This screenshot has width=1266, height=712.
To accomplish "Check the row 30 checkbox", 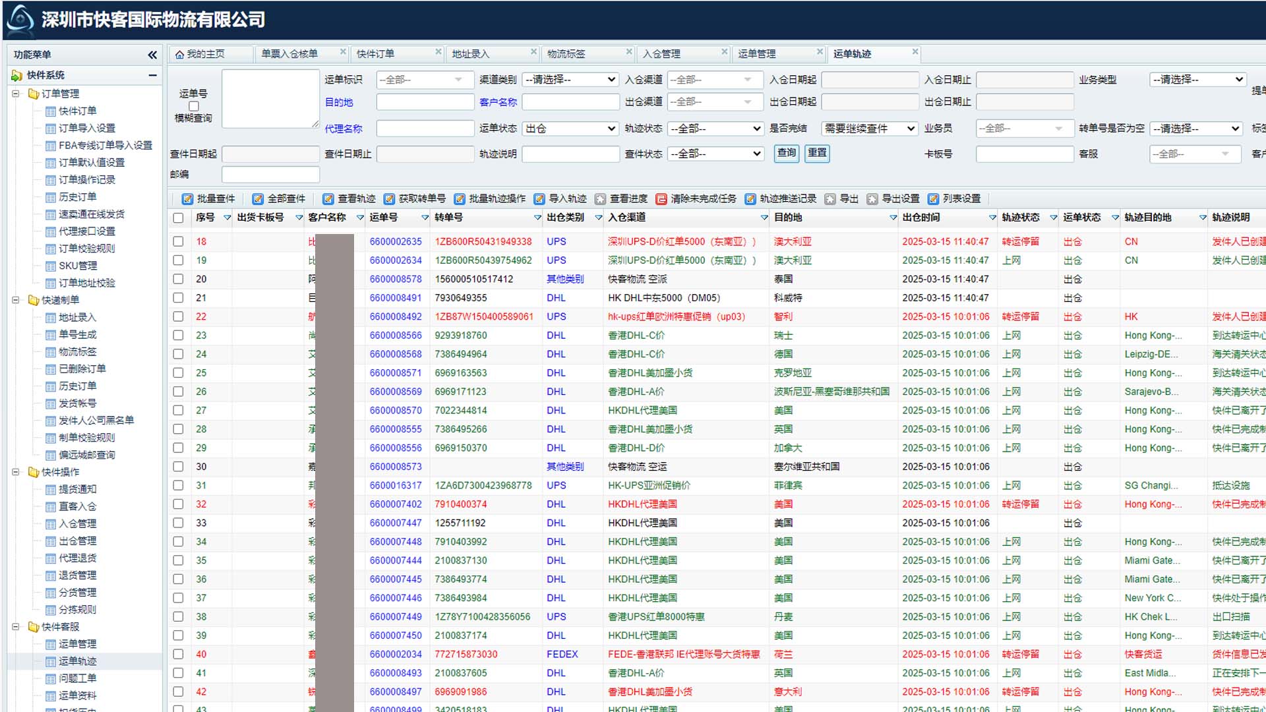I will tap(178, 466).
